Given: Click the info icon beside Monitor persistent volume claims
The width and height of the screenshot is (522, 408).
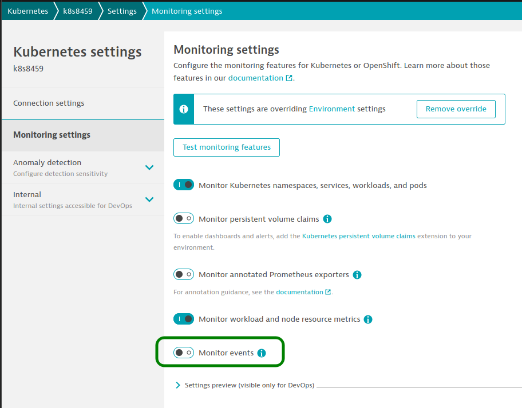Looking at the screenshot, I should 327,219.
